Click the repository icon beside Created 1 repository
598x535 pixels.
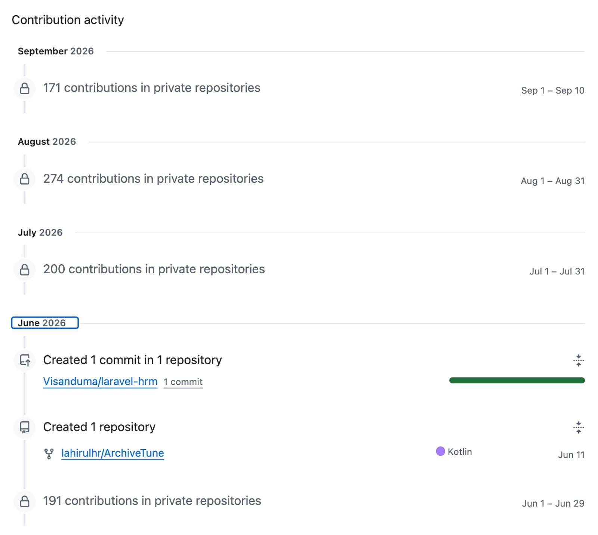[25, 427]
